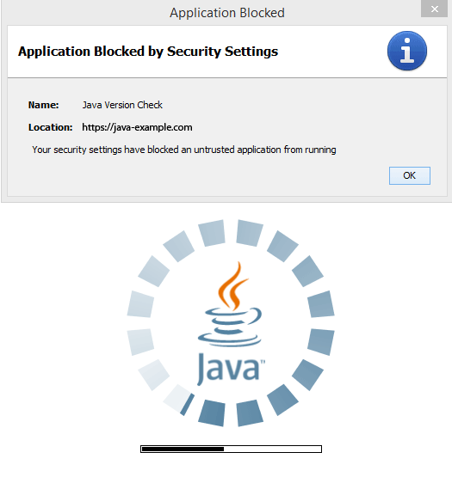Click the Application Blocked by Security Settings heading
Image resolution: width=452 pixels, height=477 pixels.
(x=148, y=51)
